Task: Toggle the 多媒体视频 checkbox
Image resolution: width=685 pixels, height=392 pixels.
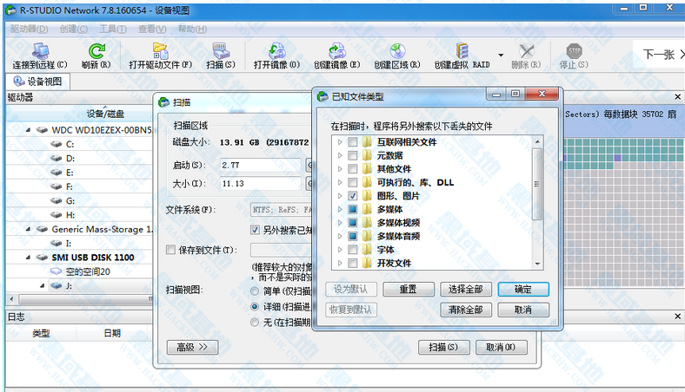Action: 353,223
